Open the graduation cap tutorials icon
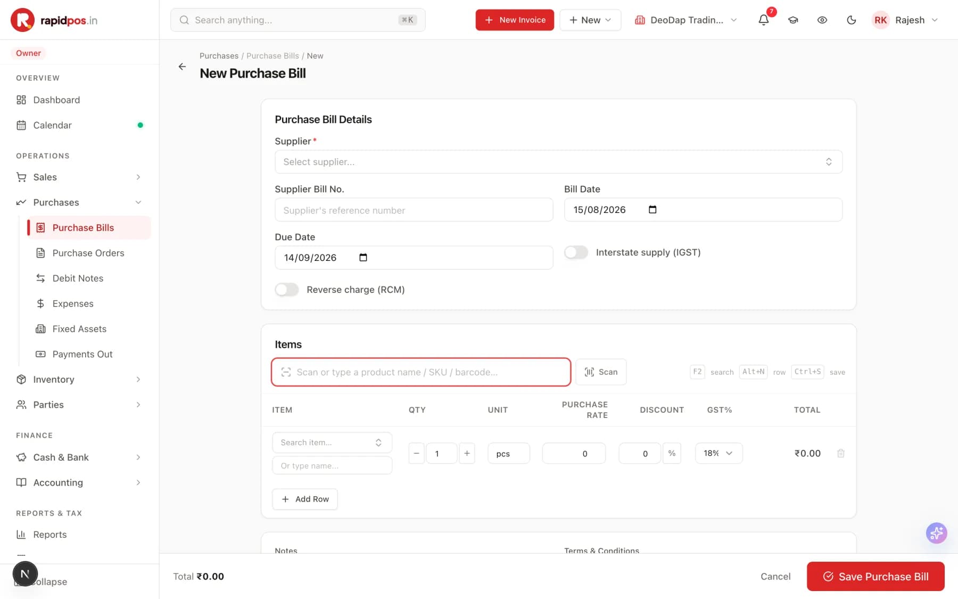 click(793, 20)
